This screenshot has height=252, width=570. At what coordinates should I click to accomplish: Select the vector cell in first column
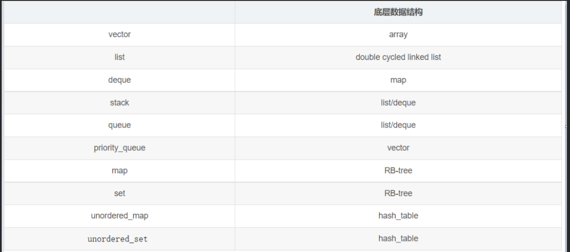coord(120,34)
